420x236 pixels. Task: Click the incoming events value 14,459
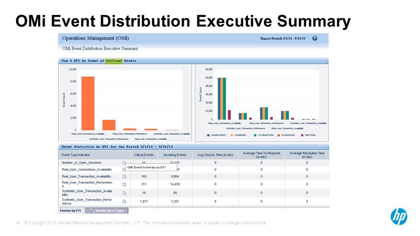click(x=175, y=184)
